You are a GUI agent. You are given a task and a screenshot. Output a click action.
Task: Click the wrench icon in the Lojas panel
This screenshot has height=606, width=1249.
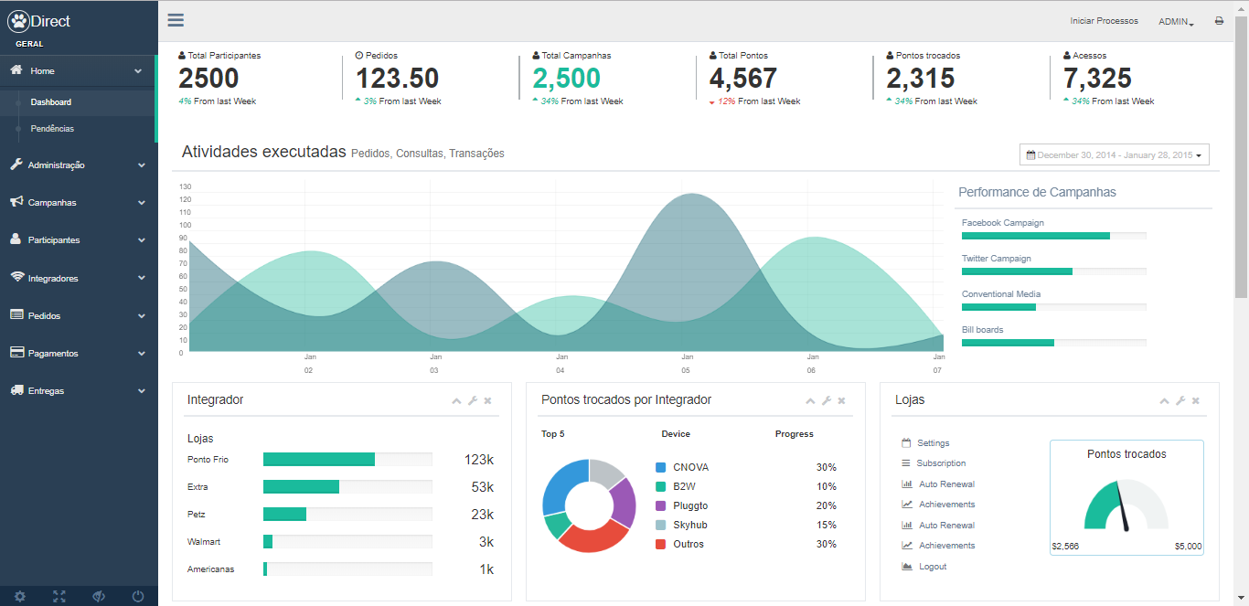pyautogui.click(x=1180, y=400)
